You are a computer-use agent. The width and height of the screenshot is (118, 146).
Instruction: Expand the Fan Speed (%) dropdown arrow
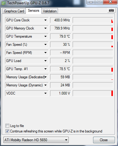coord(46,45)
